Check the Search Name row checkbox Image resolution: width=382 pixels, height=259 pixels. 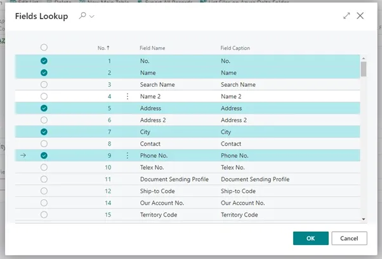[x=44, y=85]
